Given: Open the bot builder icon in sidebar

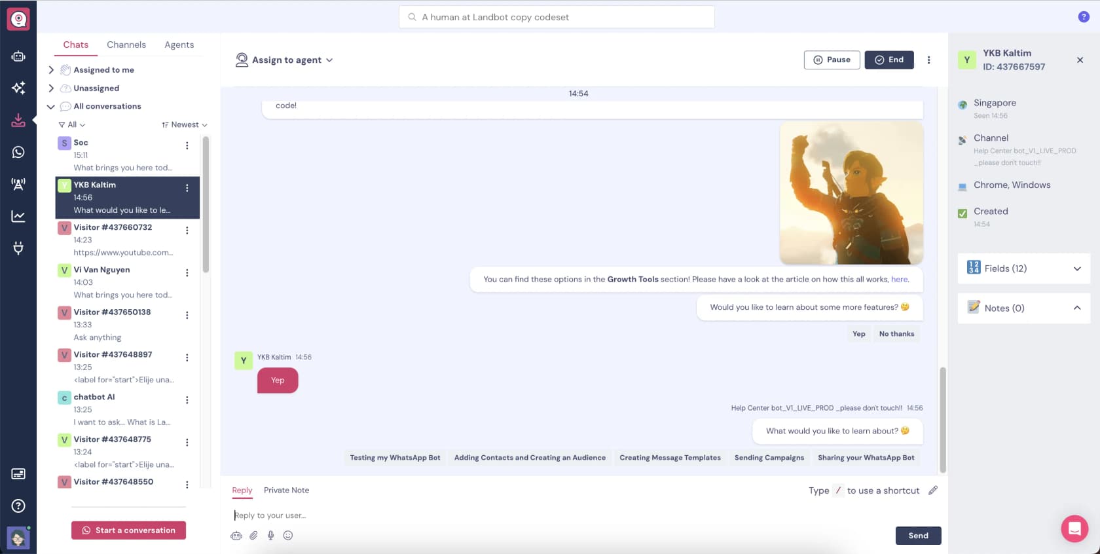Looking at the screenshot, I should pos(18,56).
